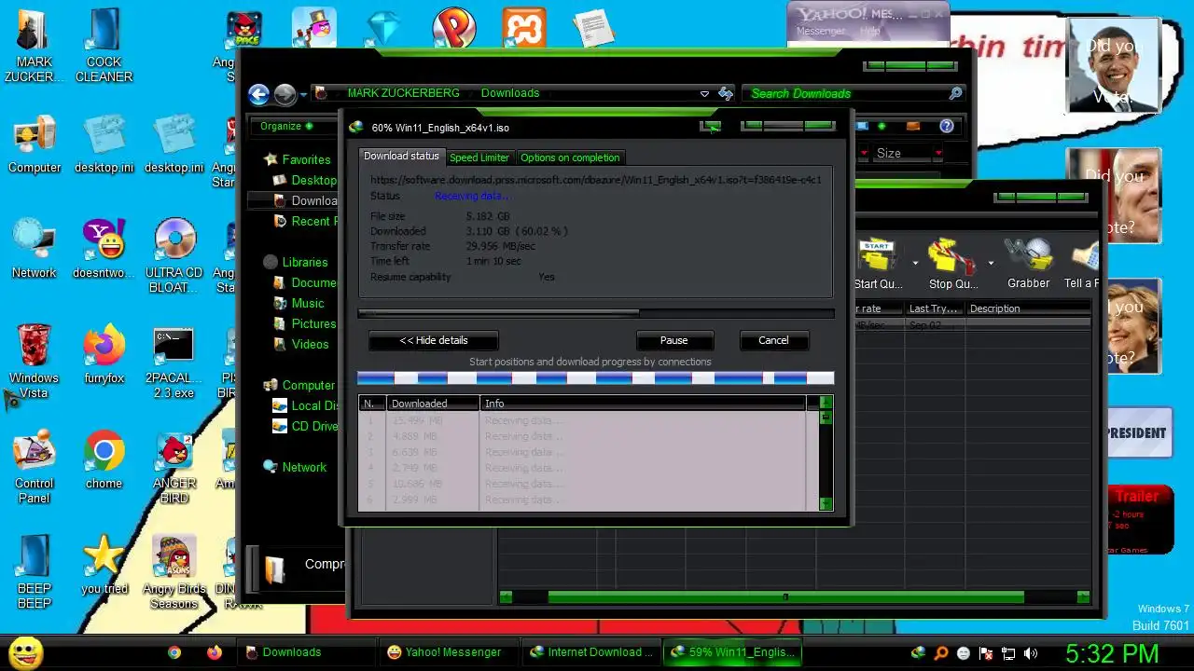Open the Windows Vista recycle bin icon
Screen dimensions: 1194x671
(35, 361)
